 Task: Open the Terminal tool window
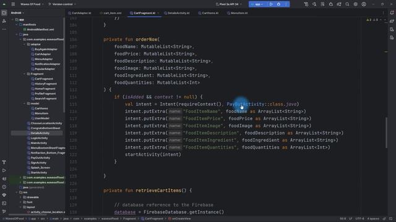point(4,203)
